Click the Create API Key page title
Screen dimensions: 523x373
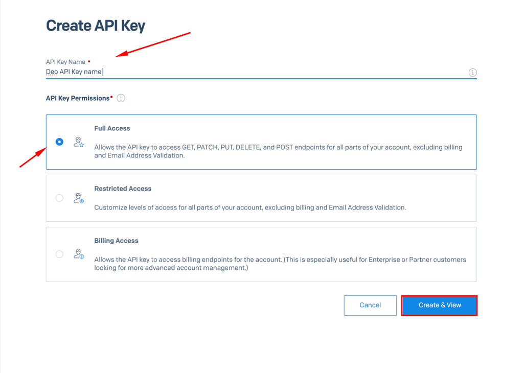[96, 26]
